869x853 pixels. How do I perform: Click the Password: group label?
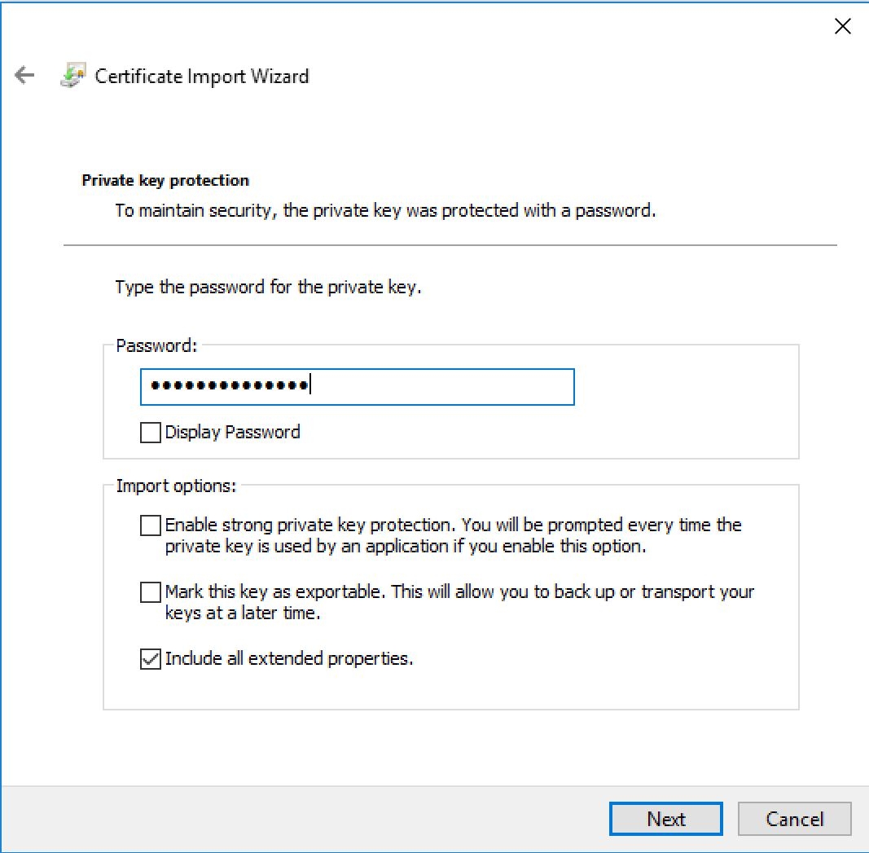(156, 346)
